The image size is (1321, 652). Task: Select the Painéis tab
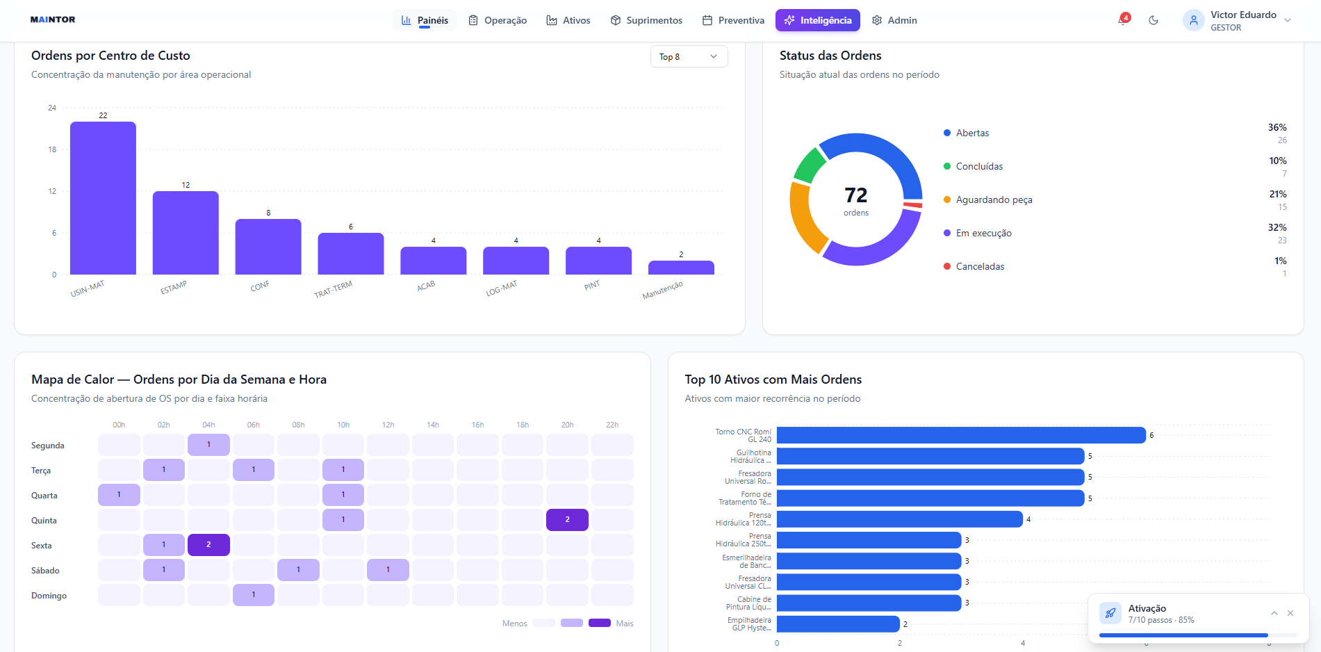coord(425,20)
